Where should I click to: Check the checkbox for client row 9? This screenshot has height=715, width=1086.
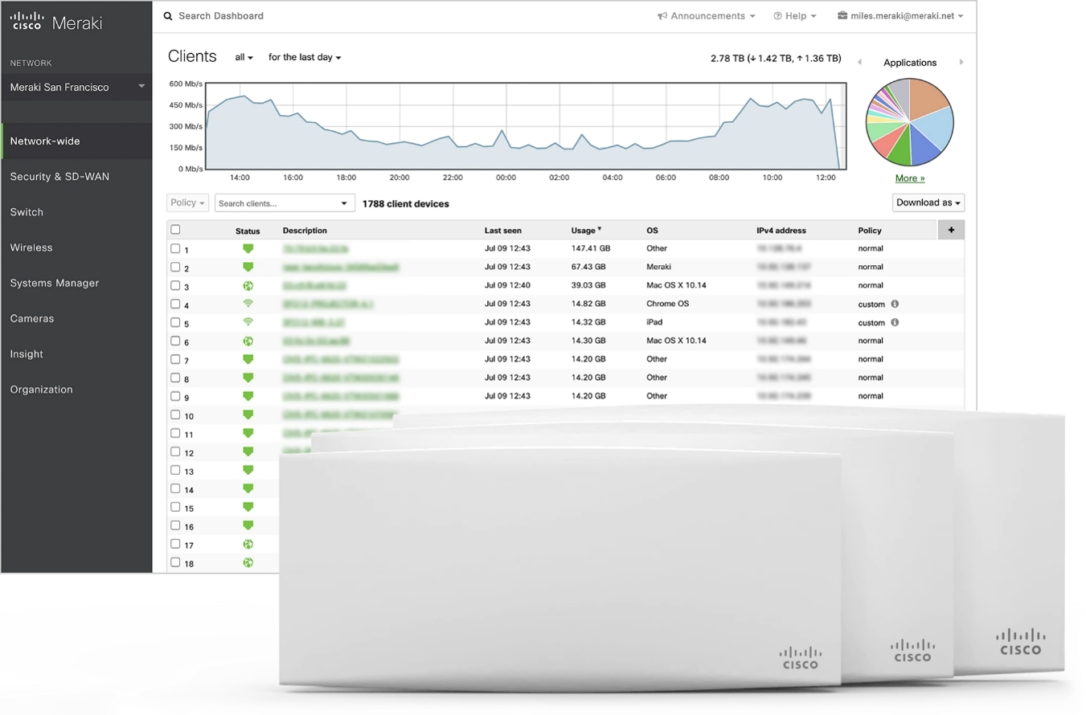click(175, 396)
